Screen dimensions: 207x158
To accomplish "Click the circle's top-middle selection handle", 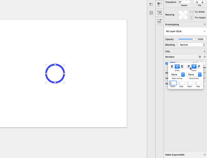I will [x=55, y=65].
